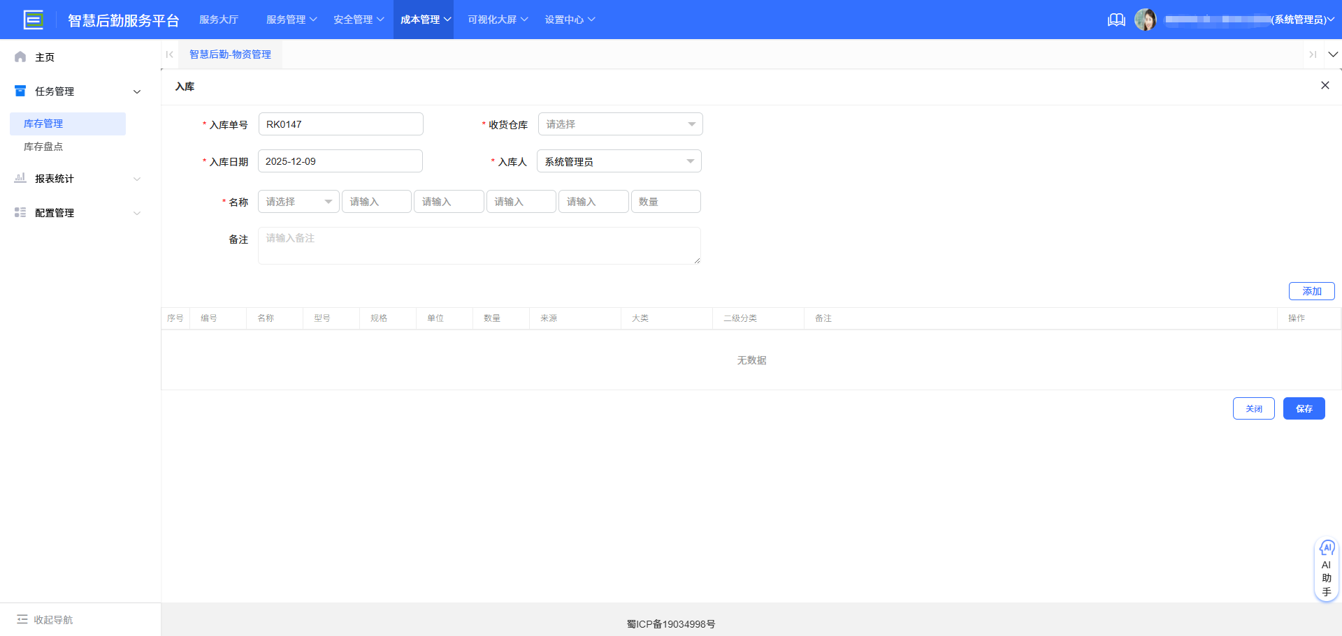Click the 收起导航 collapse icon

[23, 619]
